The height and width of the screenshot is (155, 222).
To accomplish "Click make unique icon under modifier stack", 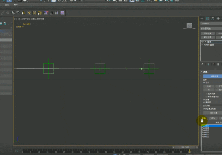I will (214, 64).
